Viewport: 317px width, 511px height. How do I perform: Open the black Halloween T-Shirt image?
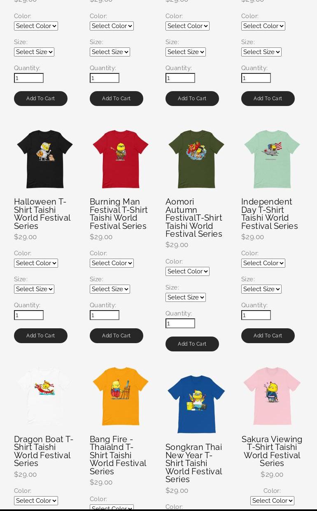[45, 159]
